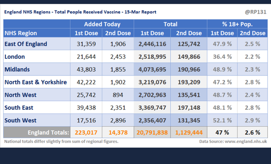
Task: Click South East added 1st dose 39,438
Action: click(86, 108)
